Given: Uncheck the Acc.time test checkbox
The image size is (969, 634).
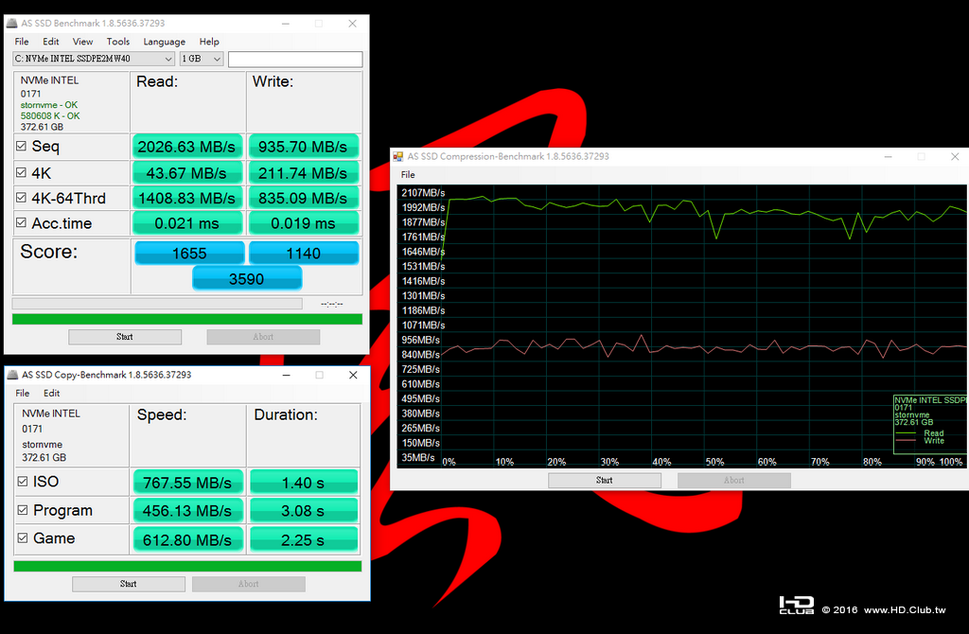Looking at the screenshot, I should [x=21, y=222].
